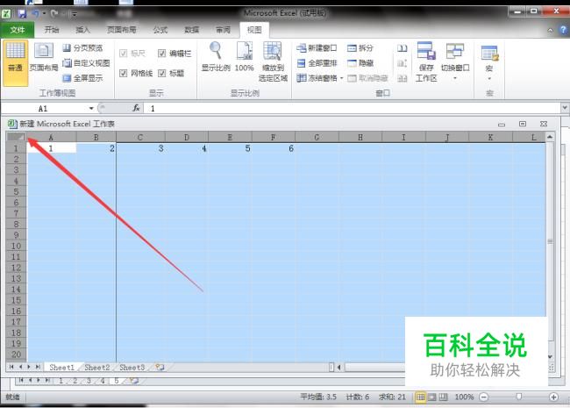This screenshot has width=570, height=408.
Task: Click Page Break Preview icon in status bar
Action: (x=443, y=397)
